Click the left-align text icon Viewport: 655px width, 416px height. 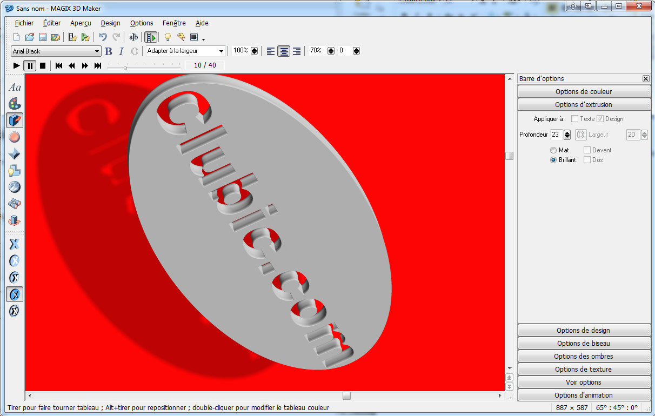click(x=271, y=51)
